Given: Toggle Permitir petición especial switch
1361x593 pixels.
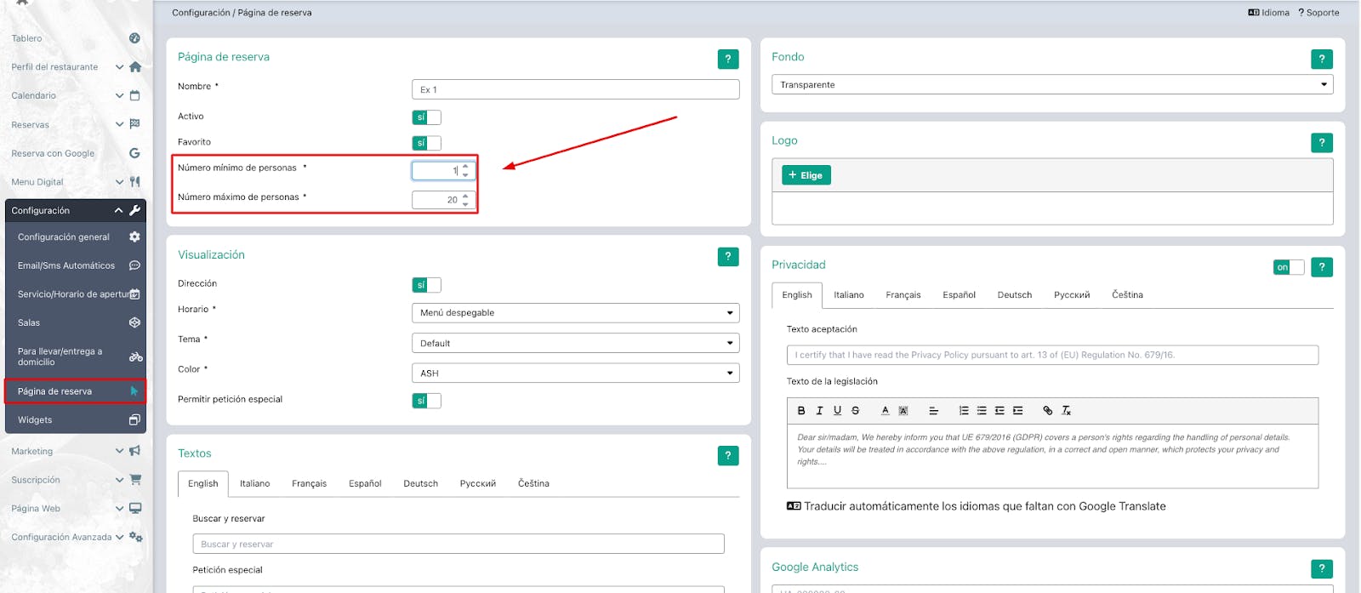Looking at the screenshot, I should coord(426,401).
